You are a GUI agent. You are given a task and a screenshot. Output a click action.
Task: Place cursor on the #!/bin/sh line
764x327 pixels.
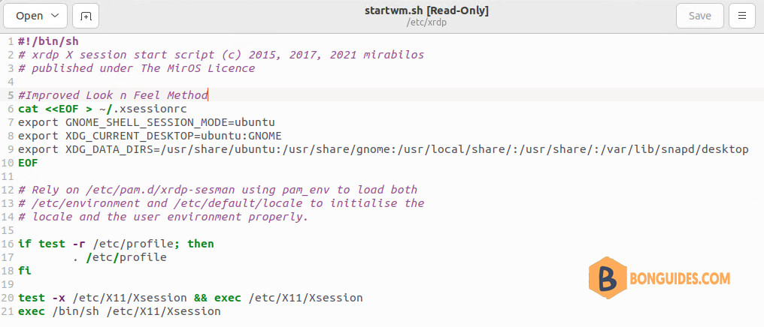click(48, 41)
